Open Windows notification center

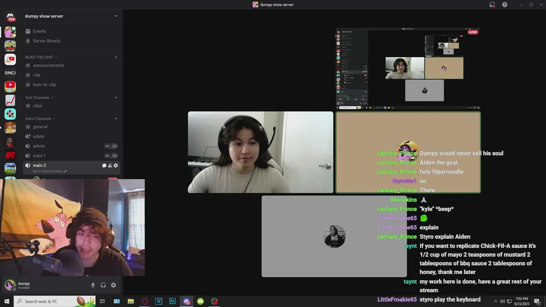coord(537,301)
